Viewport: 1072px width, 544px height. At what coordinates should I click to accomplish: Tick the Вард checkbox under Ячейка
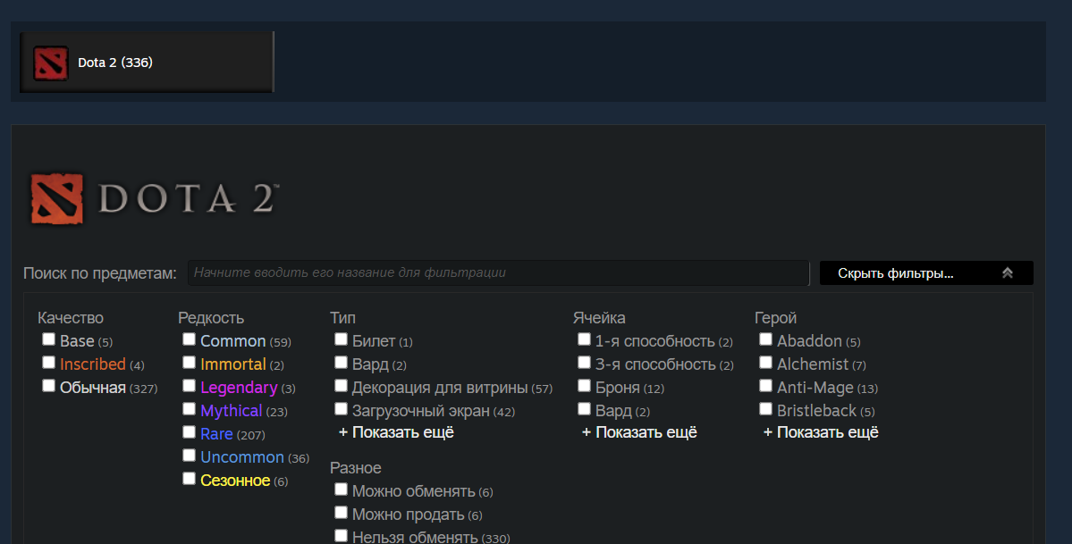click(584, 409)
